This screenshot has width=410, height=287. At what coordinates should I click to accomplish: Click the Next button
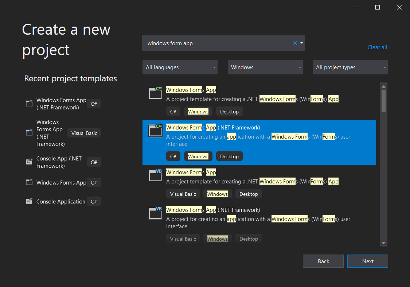367,261
